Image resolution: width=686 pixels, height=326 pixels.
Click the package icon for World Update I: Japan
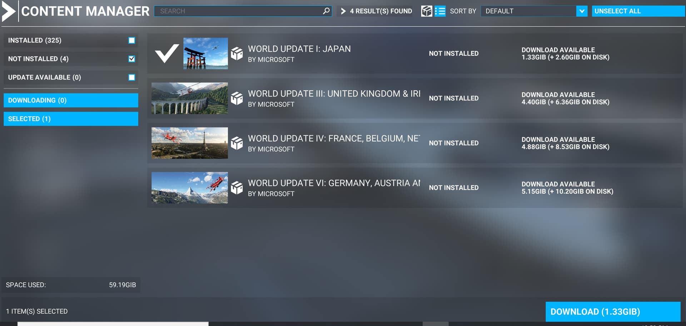[237, 54]
